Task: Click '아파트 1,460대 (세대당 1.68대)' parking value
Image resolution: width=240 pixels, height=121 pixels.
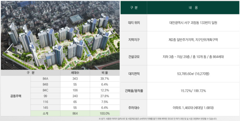Action: click(193, 108)
